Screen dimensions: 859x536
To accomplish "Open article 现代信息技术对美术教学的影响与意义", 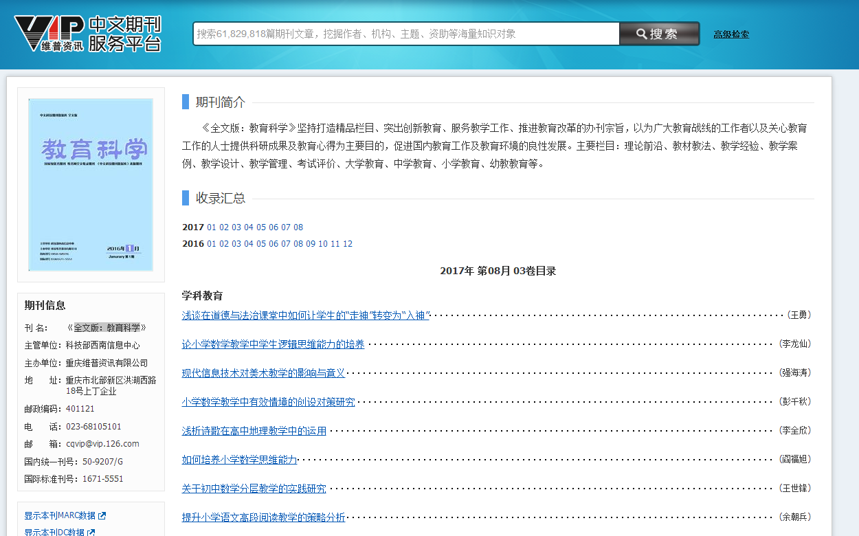I will 263,373.
